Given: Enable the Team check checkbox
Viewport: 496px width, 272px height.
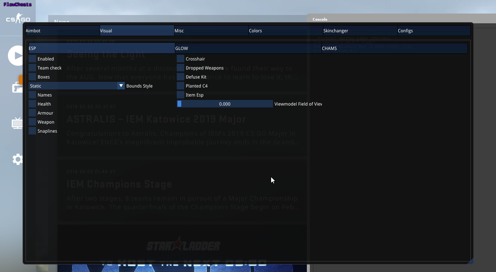Looking at the screenshot, I should click(32, 68).
